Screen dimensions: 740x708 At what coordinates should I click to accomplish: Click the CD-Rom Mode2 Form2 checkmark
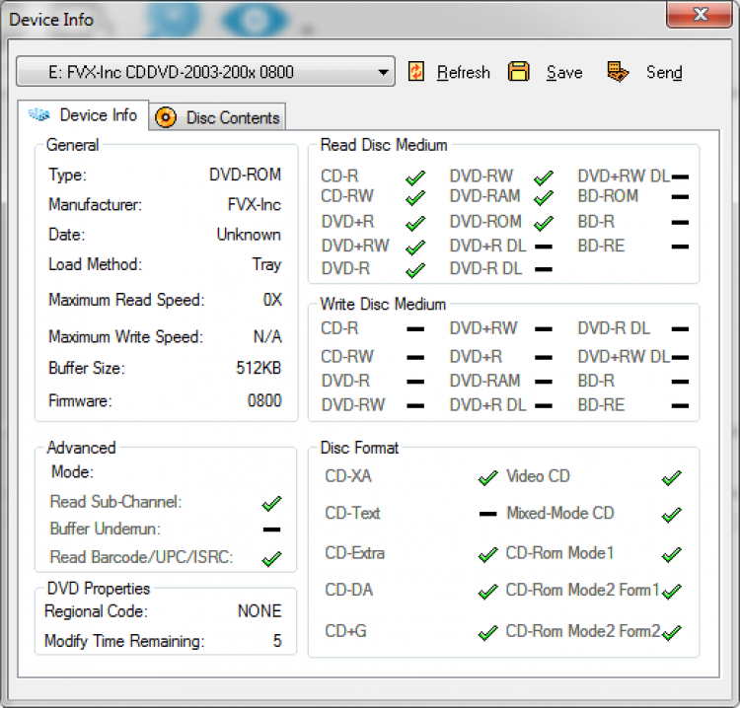tap(672, 633)
